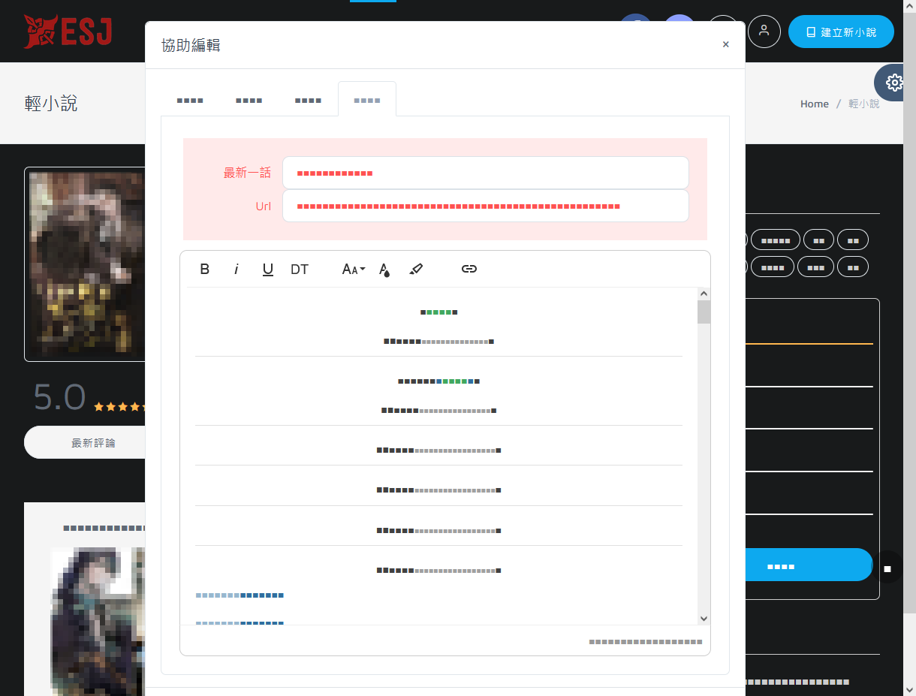916x696 pixels.
Task: Choose text color droplet tool
Action: (x=384, y=270)
